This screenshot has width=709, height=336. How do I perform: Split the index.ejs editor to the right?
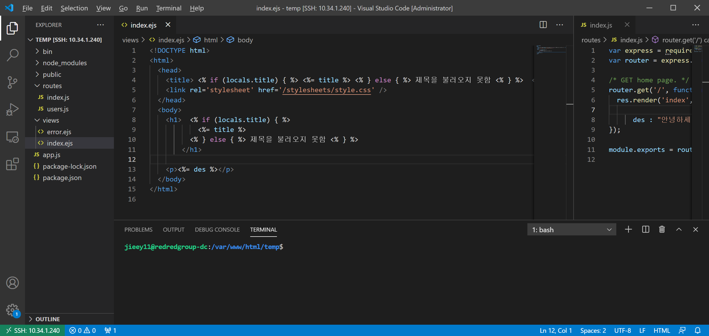[x=543, y=25]
